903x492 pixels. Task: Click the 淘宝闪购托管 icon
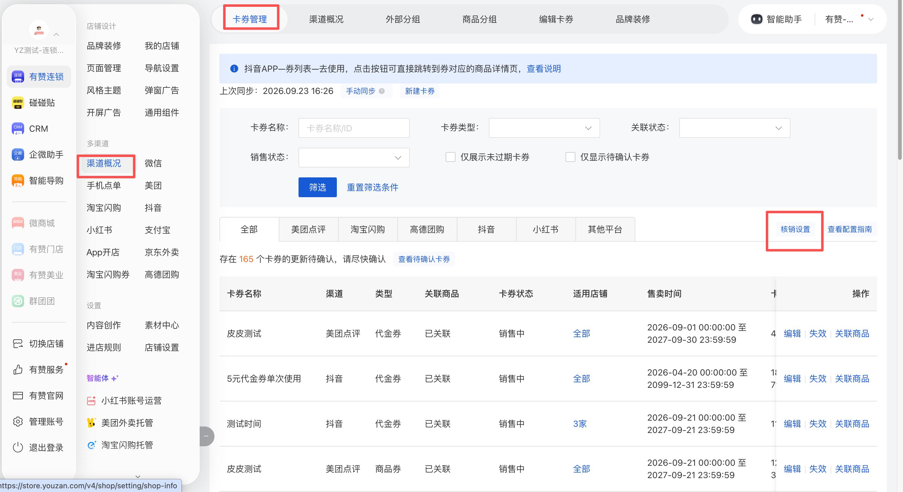tap(91, 445)
